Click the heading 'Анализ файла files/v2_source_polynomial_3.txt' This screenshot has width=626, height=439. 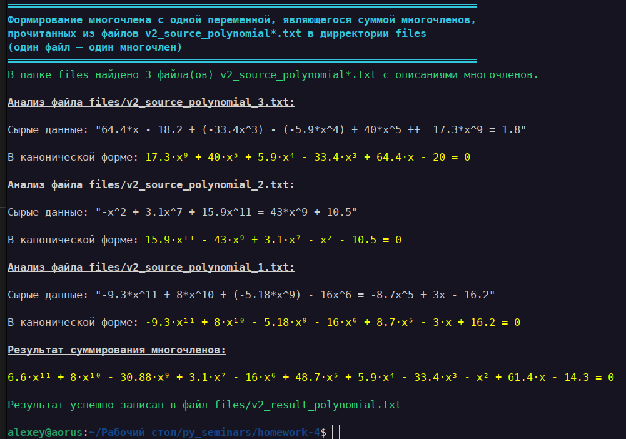click(x=150, y=101)
